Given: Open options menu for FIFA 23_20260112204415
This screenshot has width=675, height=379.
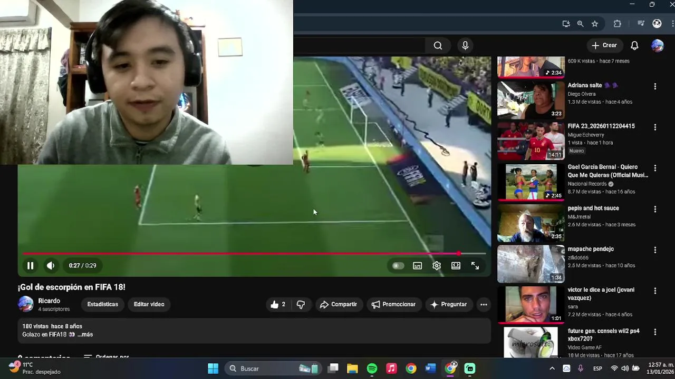Looking at the screenshot, I should pos(655,127).
